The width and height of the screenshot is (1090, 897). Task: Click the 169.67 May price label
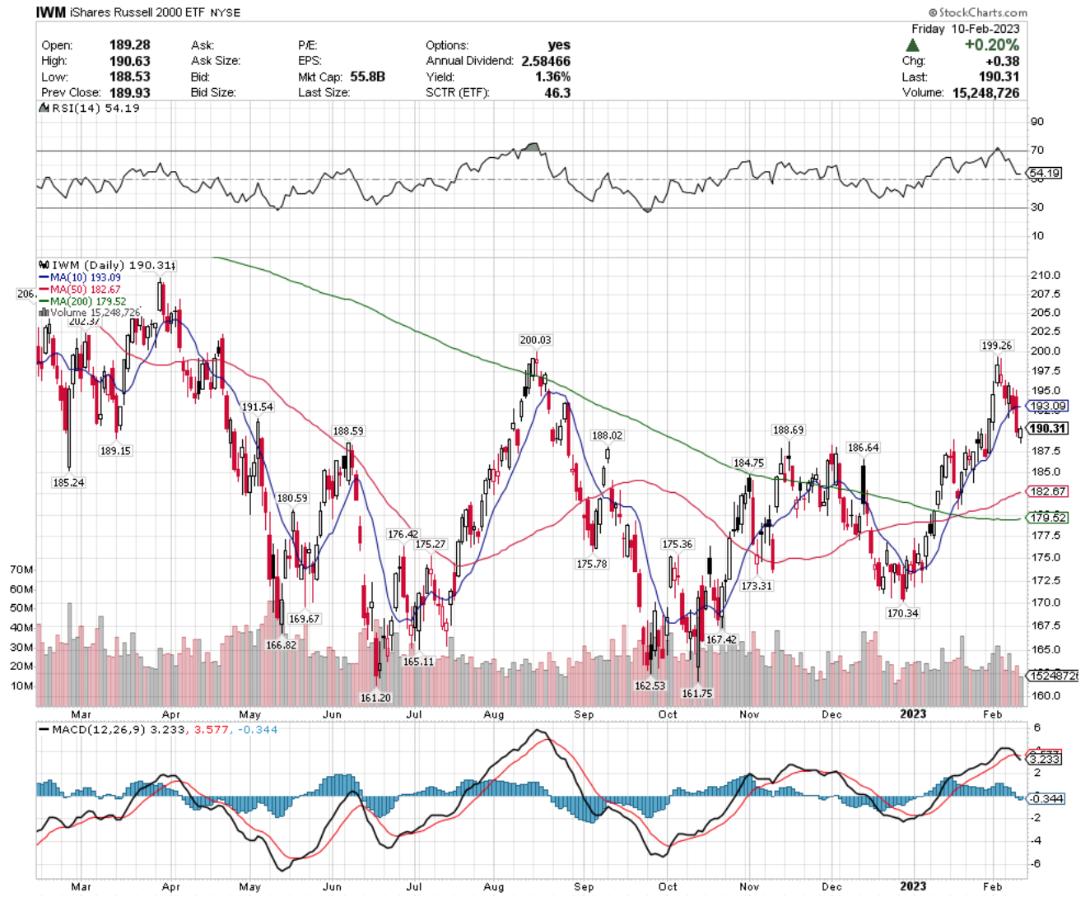(304, 619)
